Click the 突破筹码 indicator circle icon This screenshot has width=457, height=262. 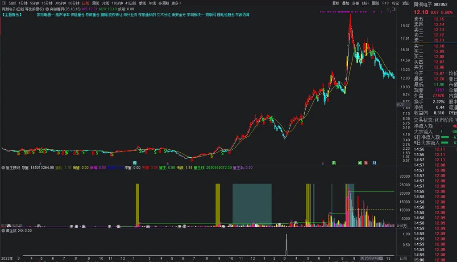tap(47, 9)
